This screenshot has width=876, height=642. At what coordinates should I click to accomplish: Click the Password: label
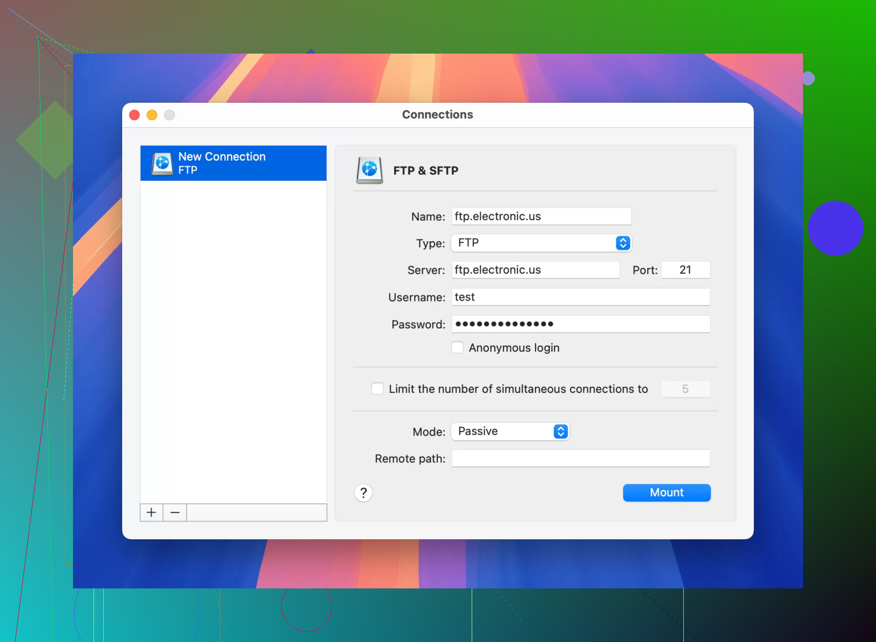(x=418, y=324)
